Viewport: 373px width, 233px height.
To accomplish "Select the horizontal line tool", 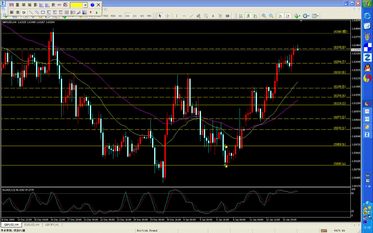I will point(184,16).
